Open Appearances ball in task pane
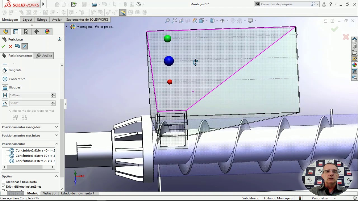 point(354,65)
